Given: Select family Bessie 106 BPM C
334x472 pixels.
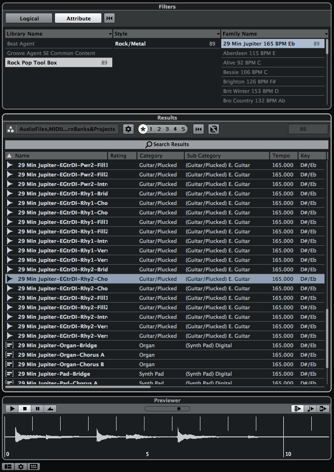Looking at the screenshot, I should point(273,72).
